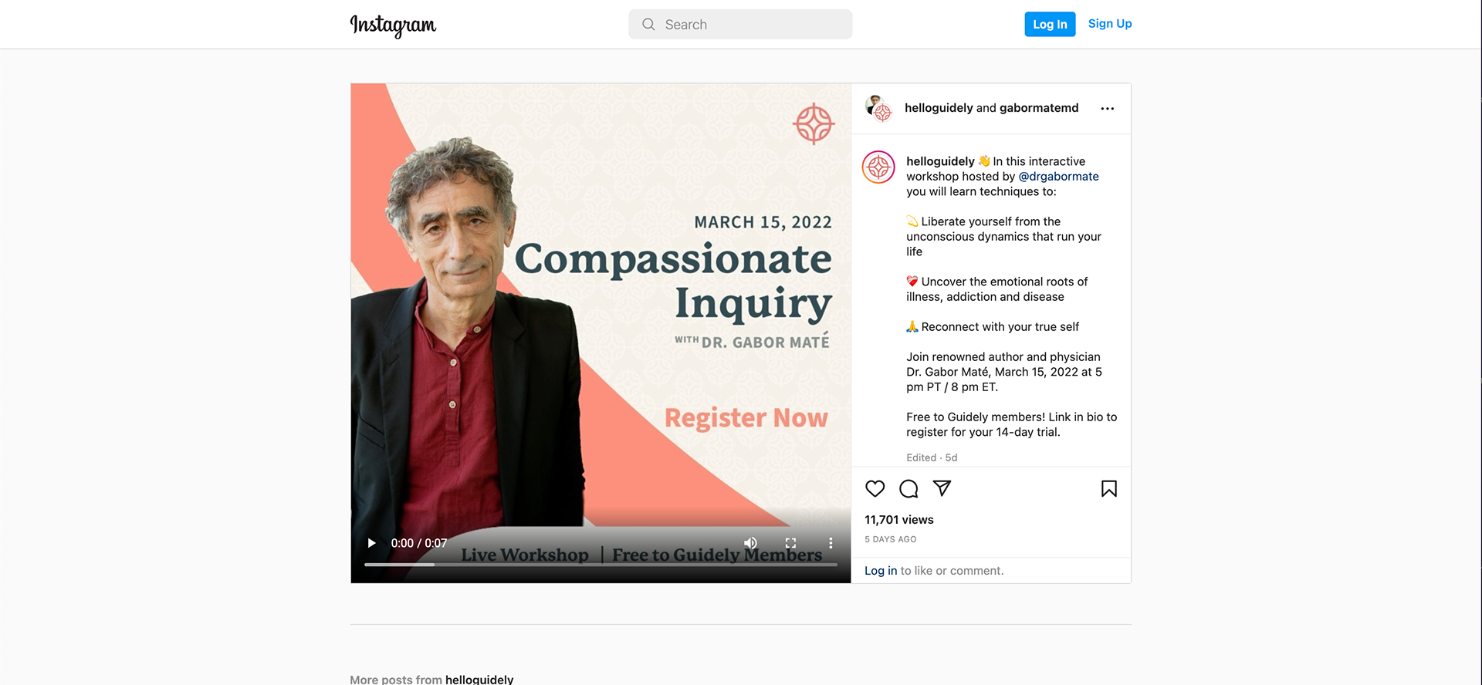
Task: Open the @drgabormate mention link
Action: 1058,176
